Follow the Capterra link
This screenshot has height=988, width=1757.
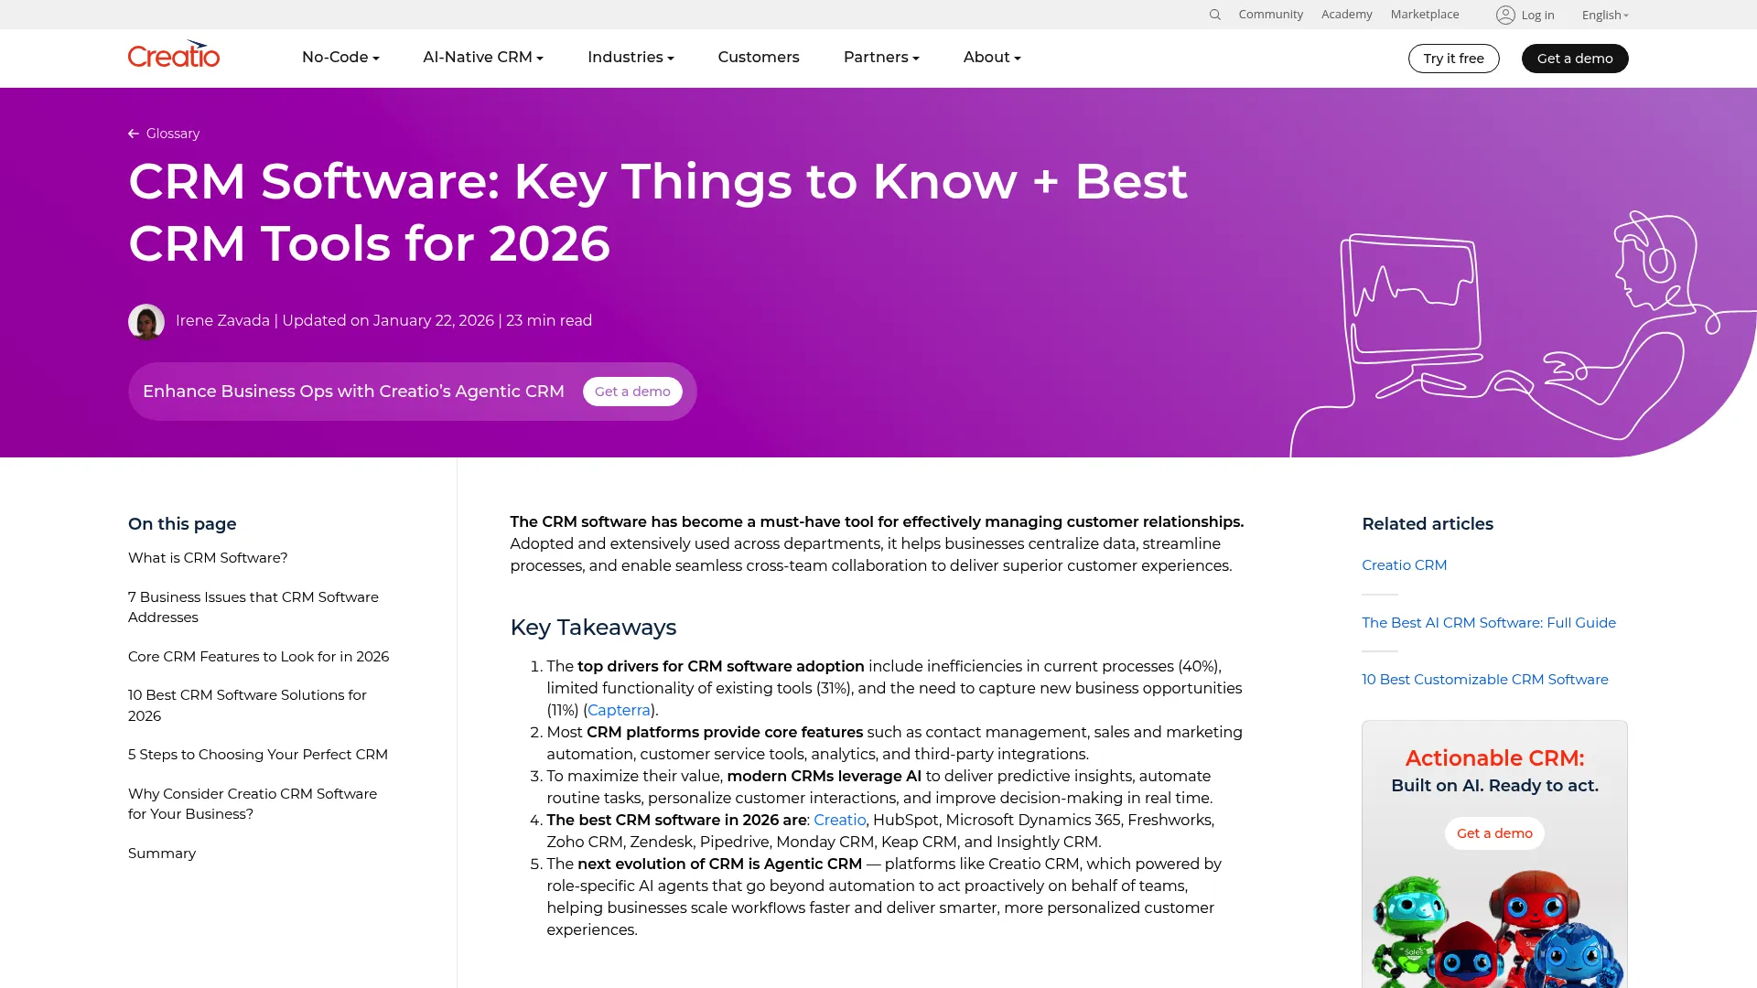[619, 710]
